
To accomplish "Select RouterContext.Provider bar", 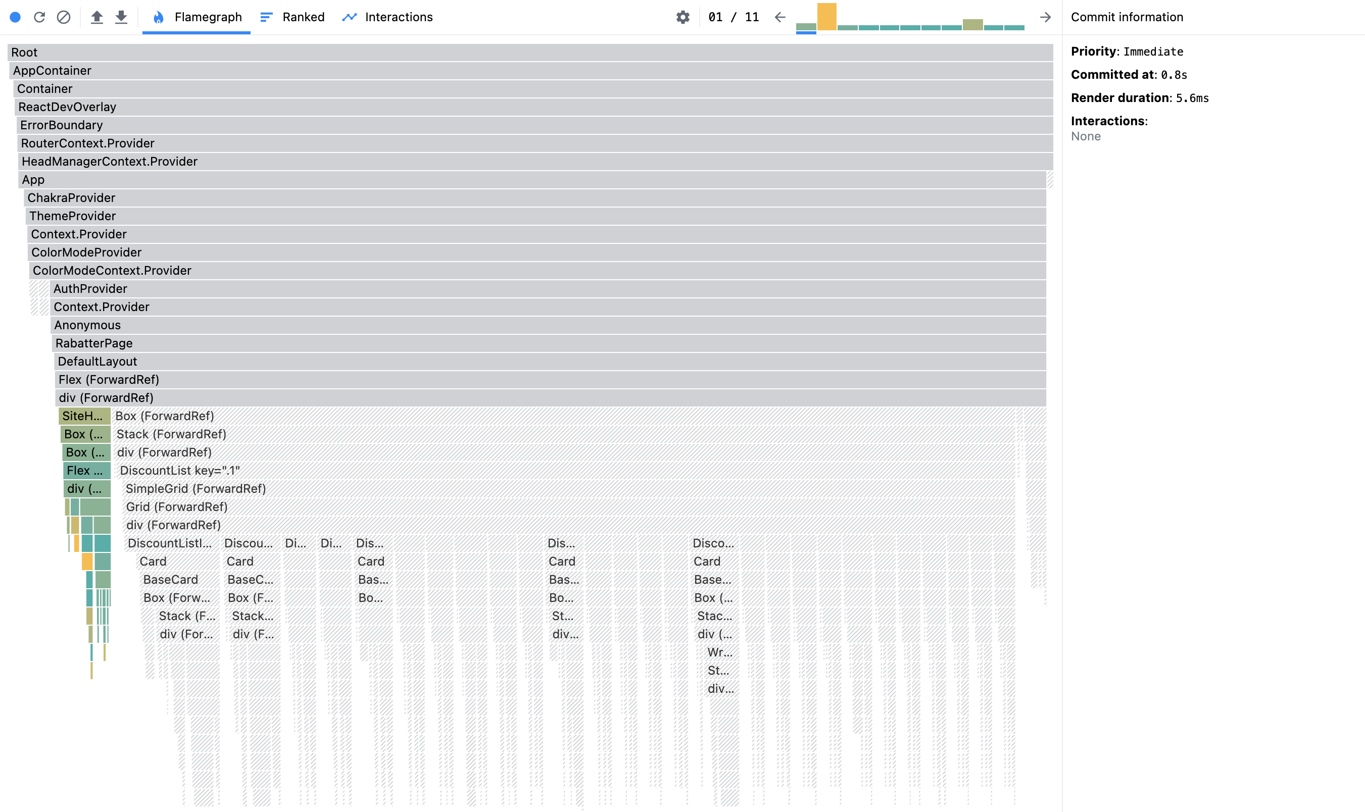I will click(535, 143).
